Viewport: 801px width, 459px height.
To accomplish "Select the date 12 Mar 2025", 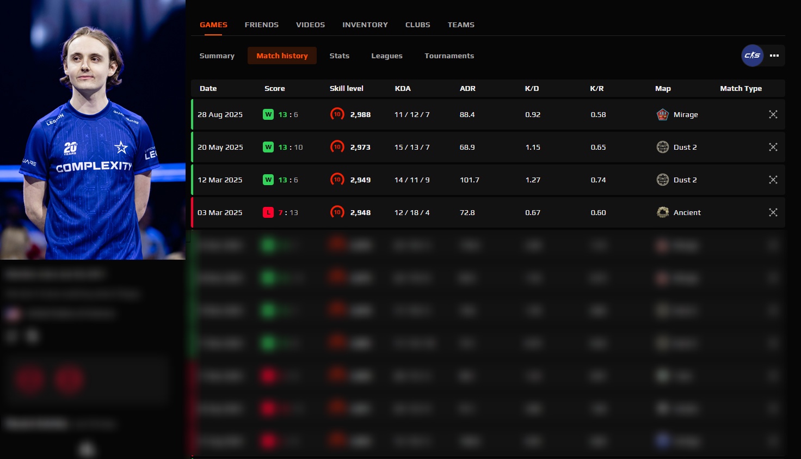I will (220, 180).
